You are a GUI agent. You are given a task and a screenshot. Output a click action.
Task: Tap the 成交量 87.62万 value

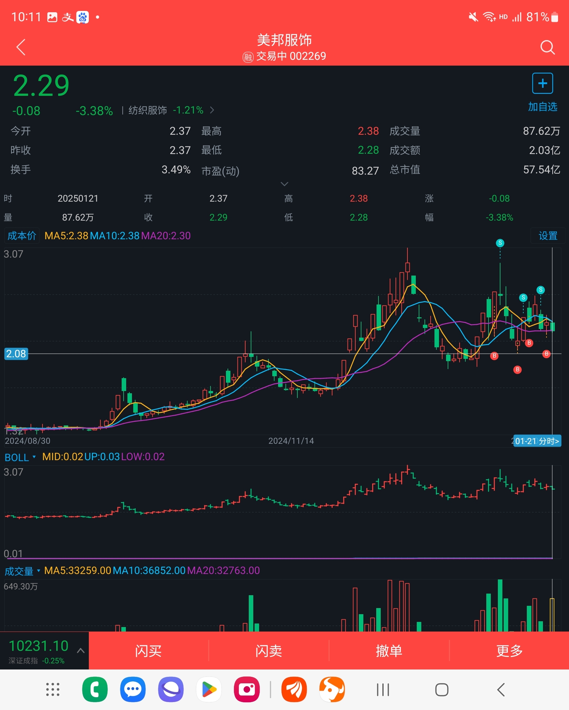pos(542,131)
